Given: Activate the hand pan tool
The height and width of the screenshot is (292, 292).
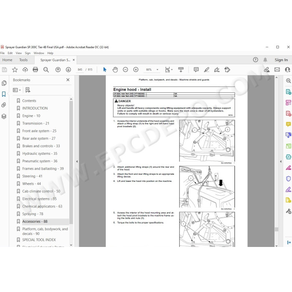Looking at the screenshot, I should coord(115,70).
